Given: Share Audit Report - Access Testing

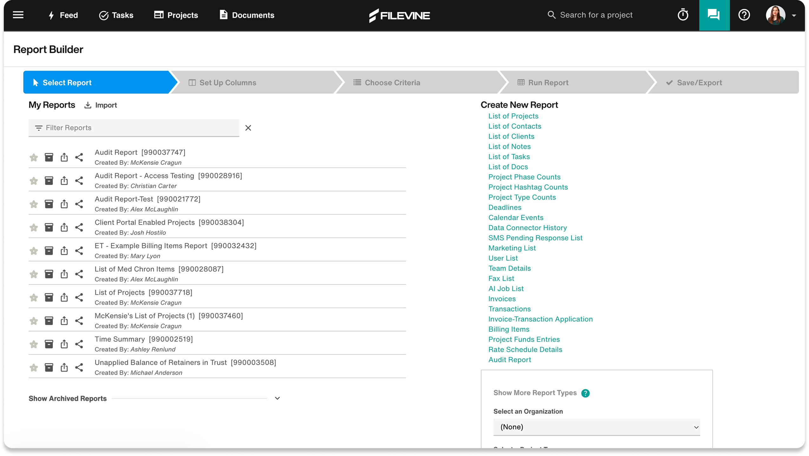Looking at the screenshot, I should [x=79, y=181].
